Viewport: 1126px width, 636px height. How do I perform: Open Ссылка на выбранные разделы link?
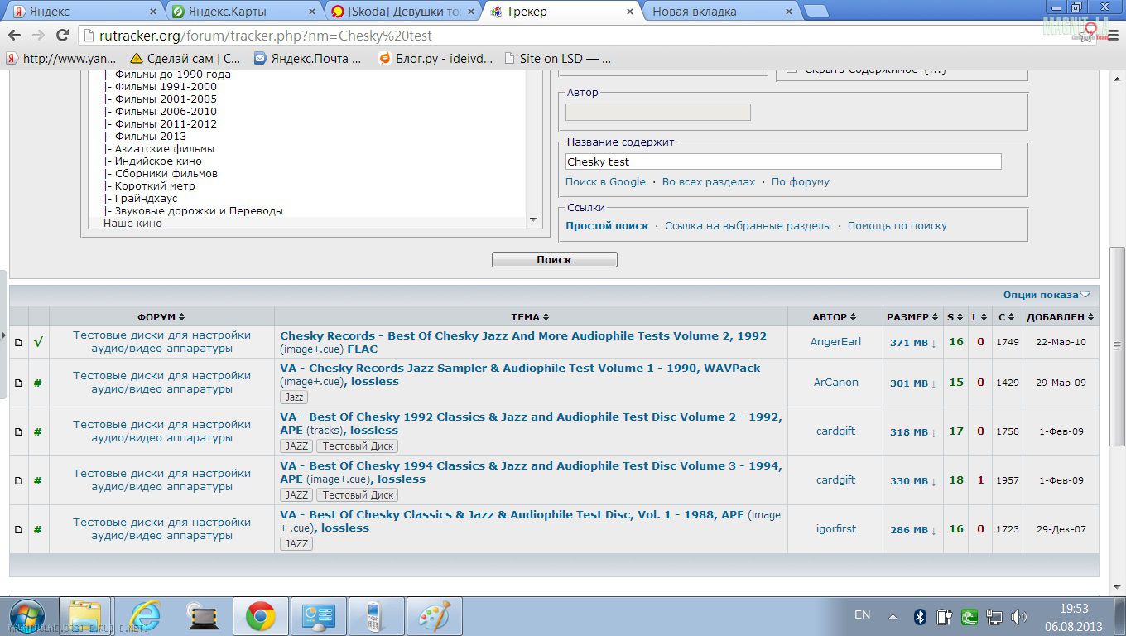pyautogui.click(x=748, y=226)
